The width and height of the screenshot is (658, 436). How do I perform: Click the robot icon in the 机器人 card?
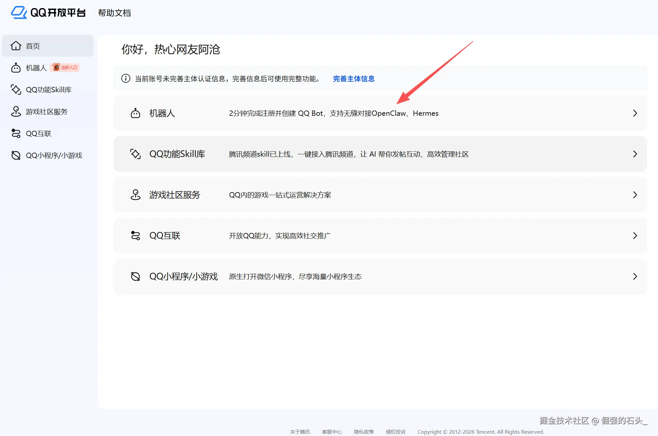135,113
